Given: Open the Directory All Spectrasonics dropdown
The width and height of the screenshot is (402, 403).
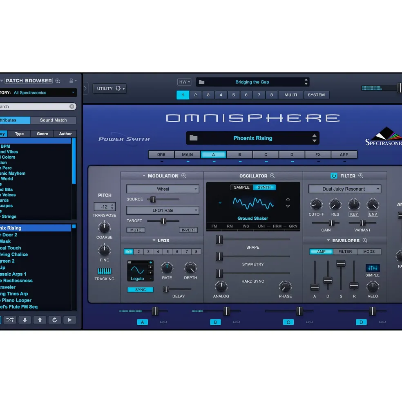Looking at the screenshot, I should coord(44,92).
